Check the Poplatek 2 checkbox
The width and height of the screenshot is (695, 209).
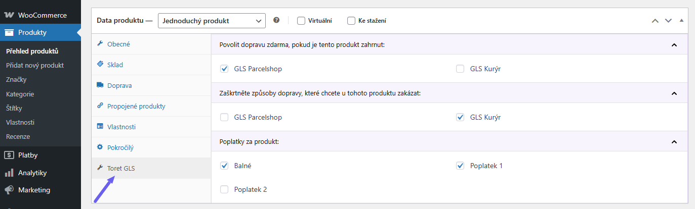pyautogui.click(x=225, y=189)
